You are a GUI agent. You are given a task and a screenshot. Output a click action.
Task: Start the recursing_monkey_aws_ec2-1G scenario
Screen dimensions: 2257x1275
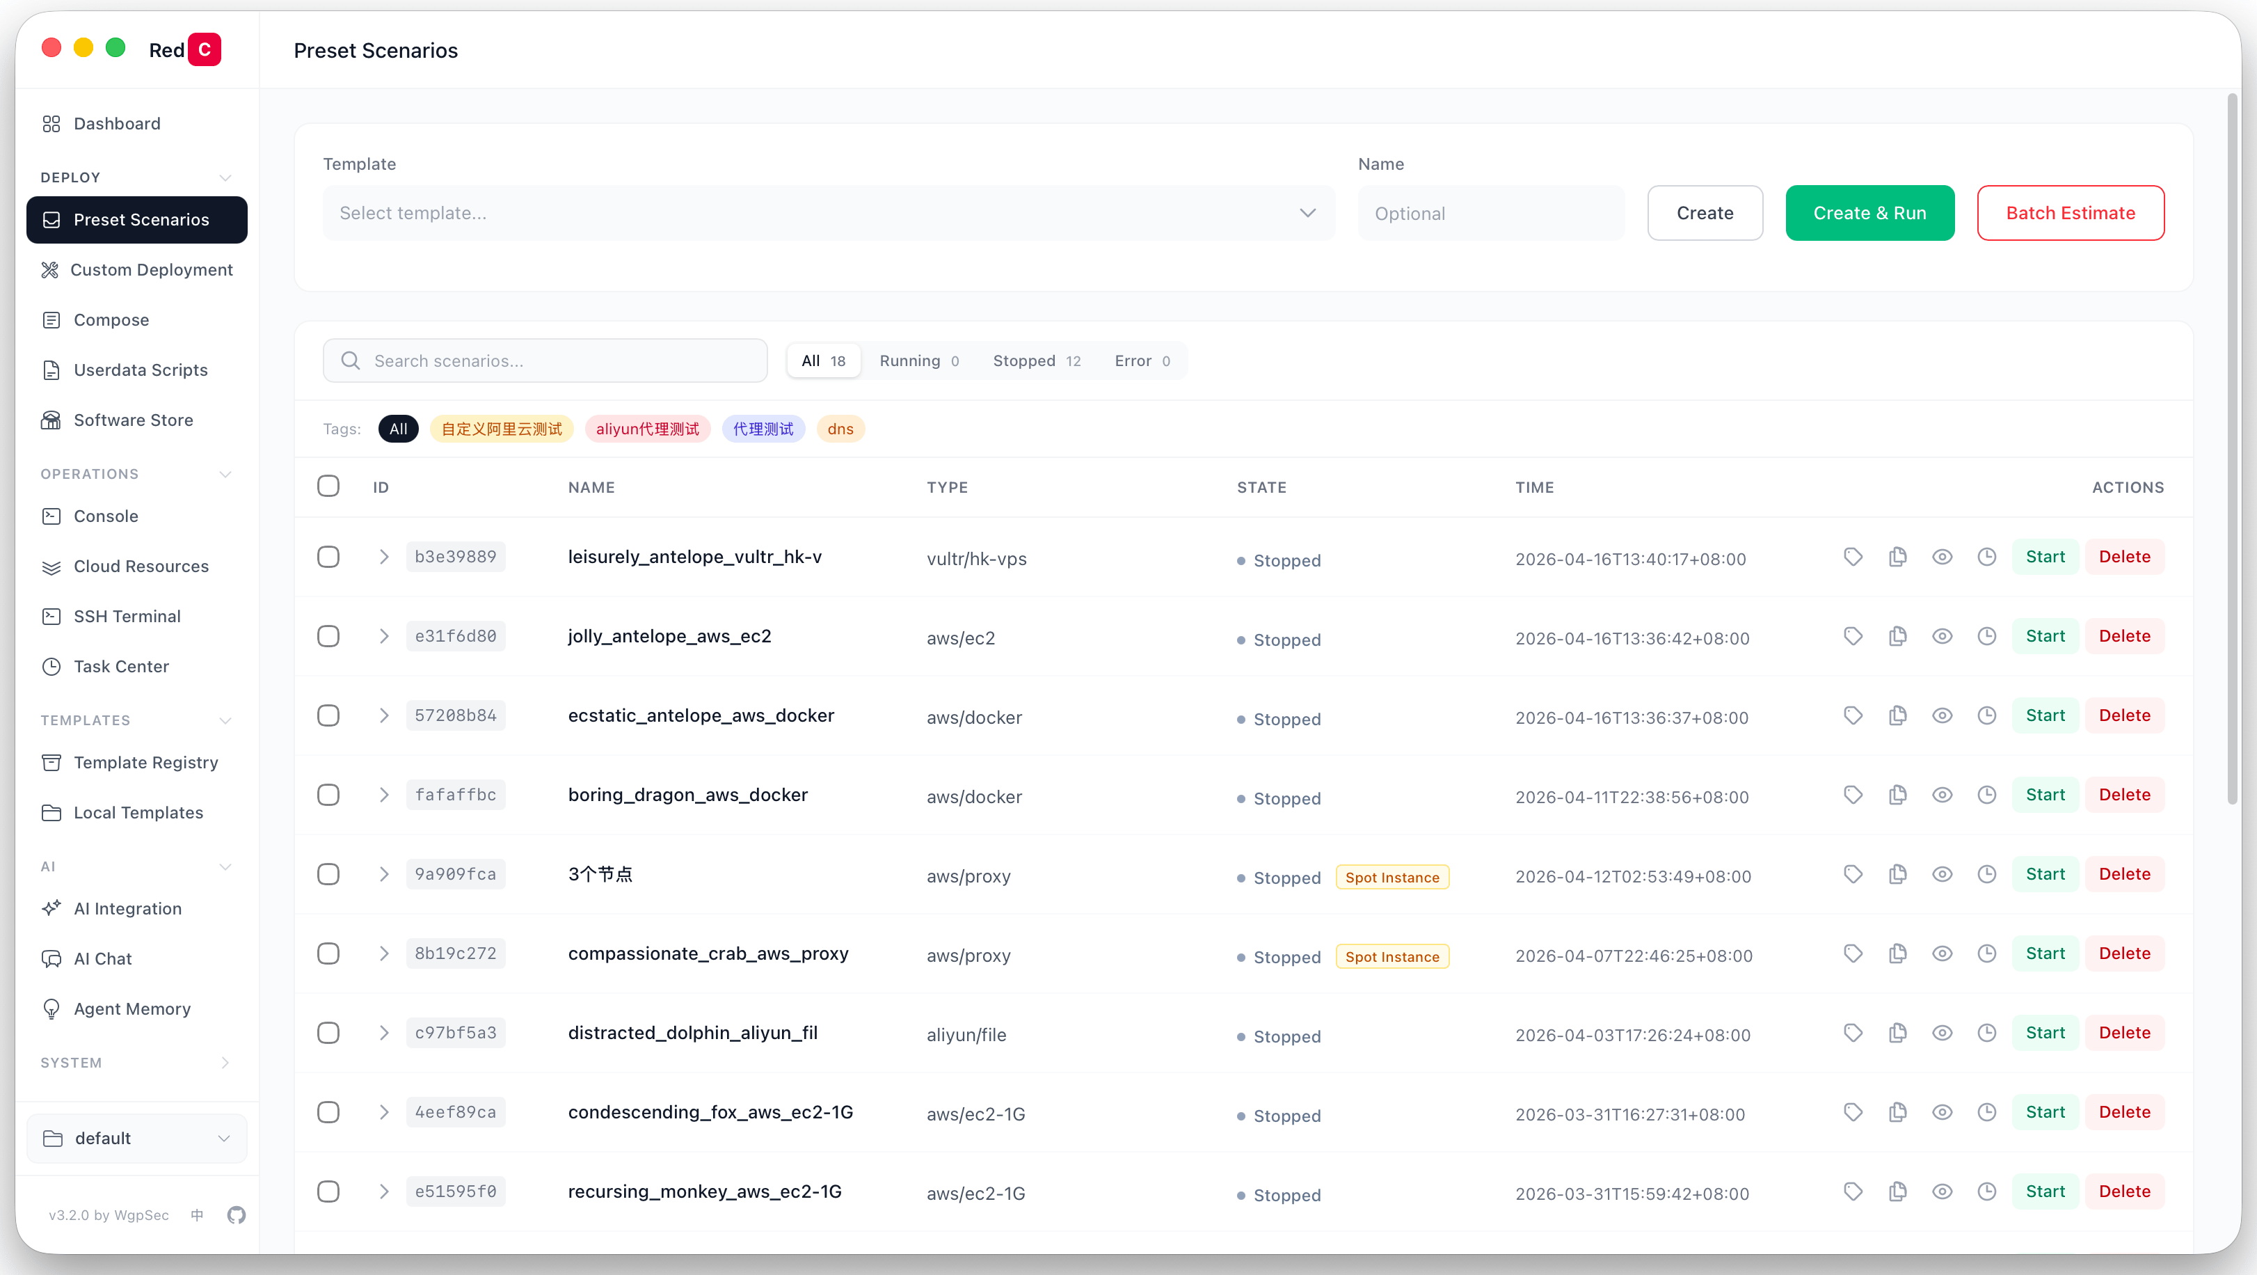pyautogui.click(x=2046, y=1191)
